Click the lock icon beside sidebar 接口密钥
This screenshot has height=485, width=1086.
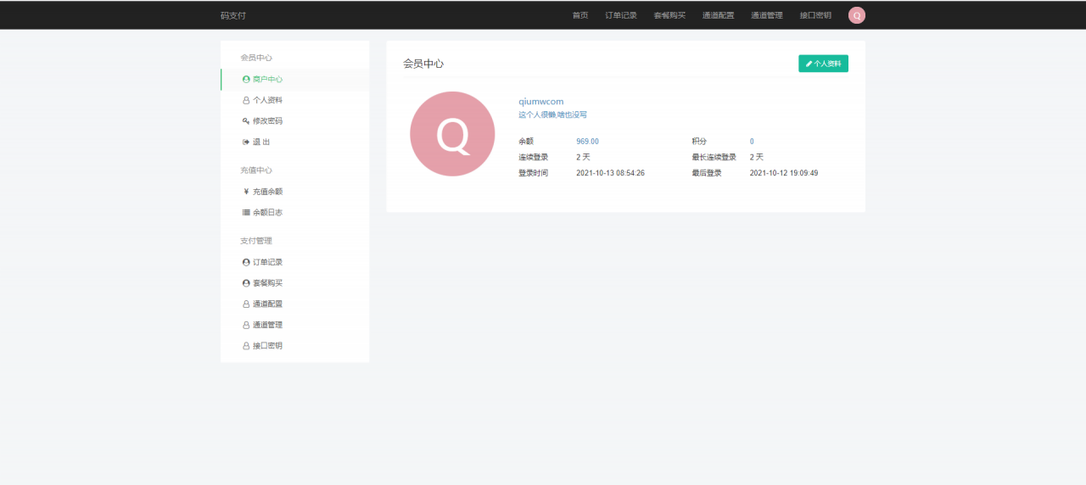246,346
